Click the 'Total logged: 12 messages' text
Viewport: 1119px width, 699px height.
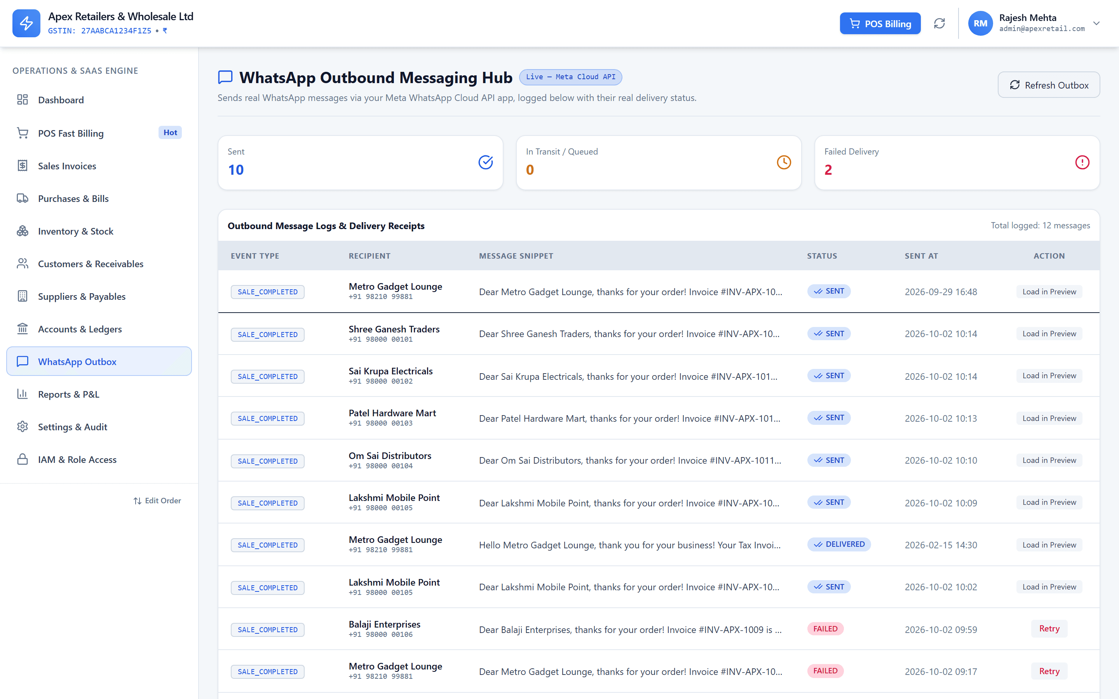[1041, 225]
